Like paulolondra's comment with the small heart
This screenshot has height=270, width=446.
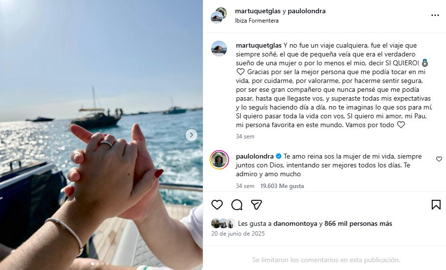point(439,159)
